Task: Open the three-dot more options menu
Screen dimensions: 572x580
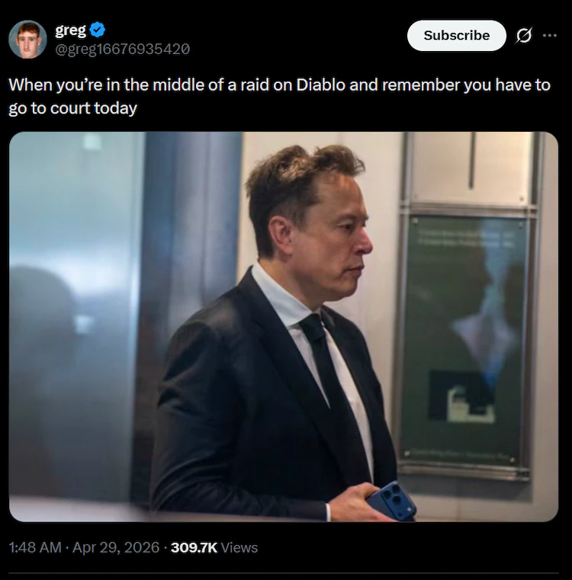Action: 549,36
